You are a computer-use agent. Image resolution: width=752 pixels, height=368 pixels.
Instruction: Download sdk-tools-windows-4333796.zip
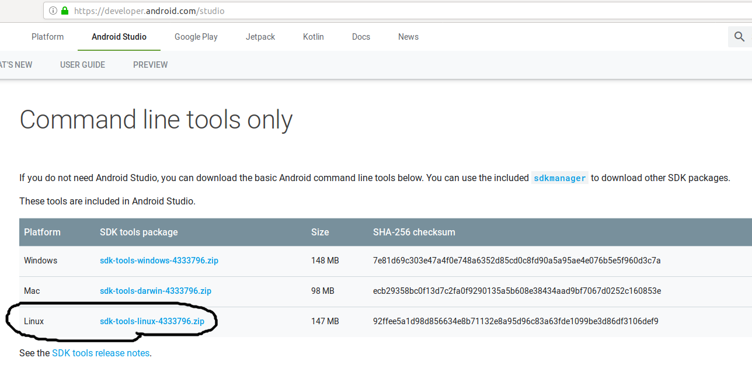pyautogui.click(x=159, y=261)
